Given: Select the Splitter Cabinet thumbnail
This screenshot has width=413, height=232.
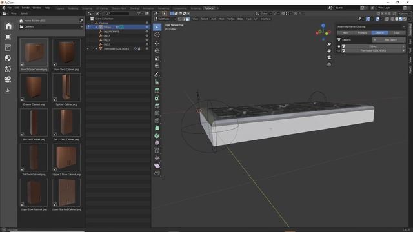Looking at the screenshot, I should pos(66,88).
